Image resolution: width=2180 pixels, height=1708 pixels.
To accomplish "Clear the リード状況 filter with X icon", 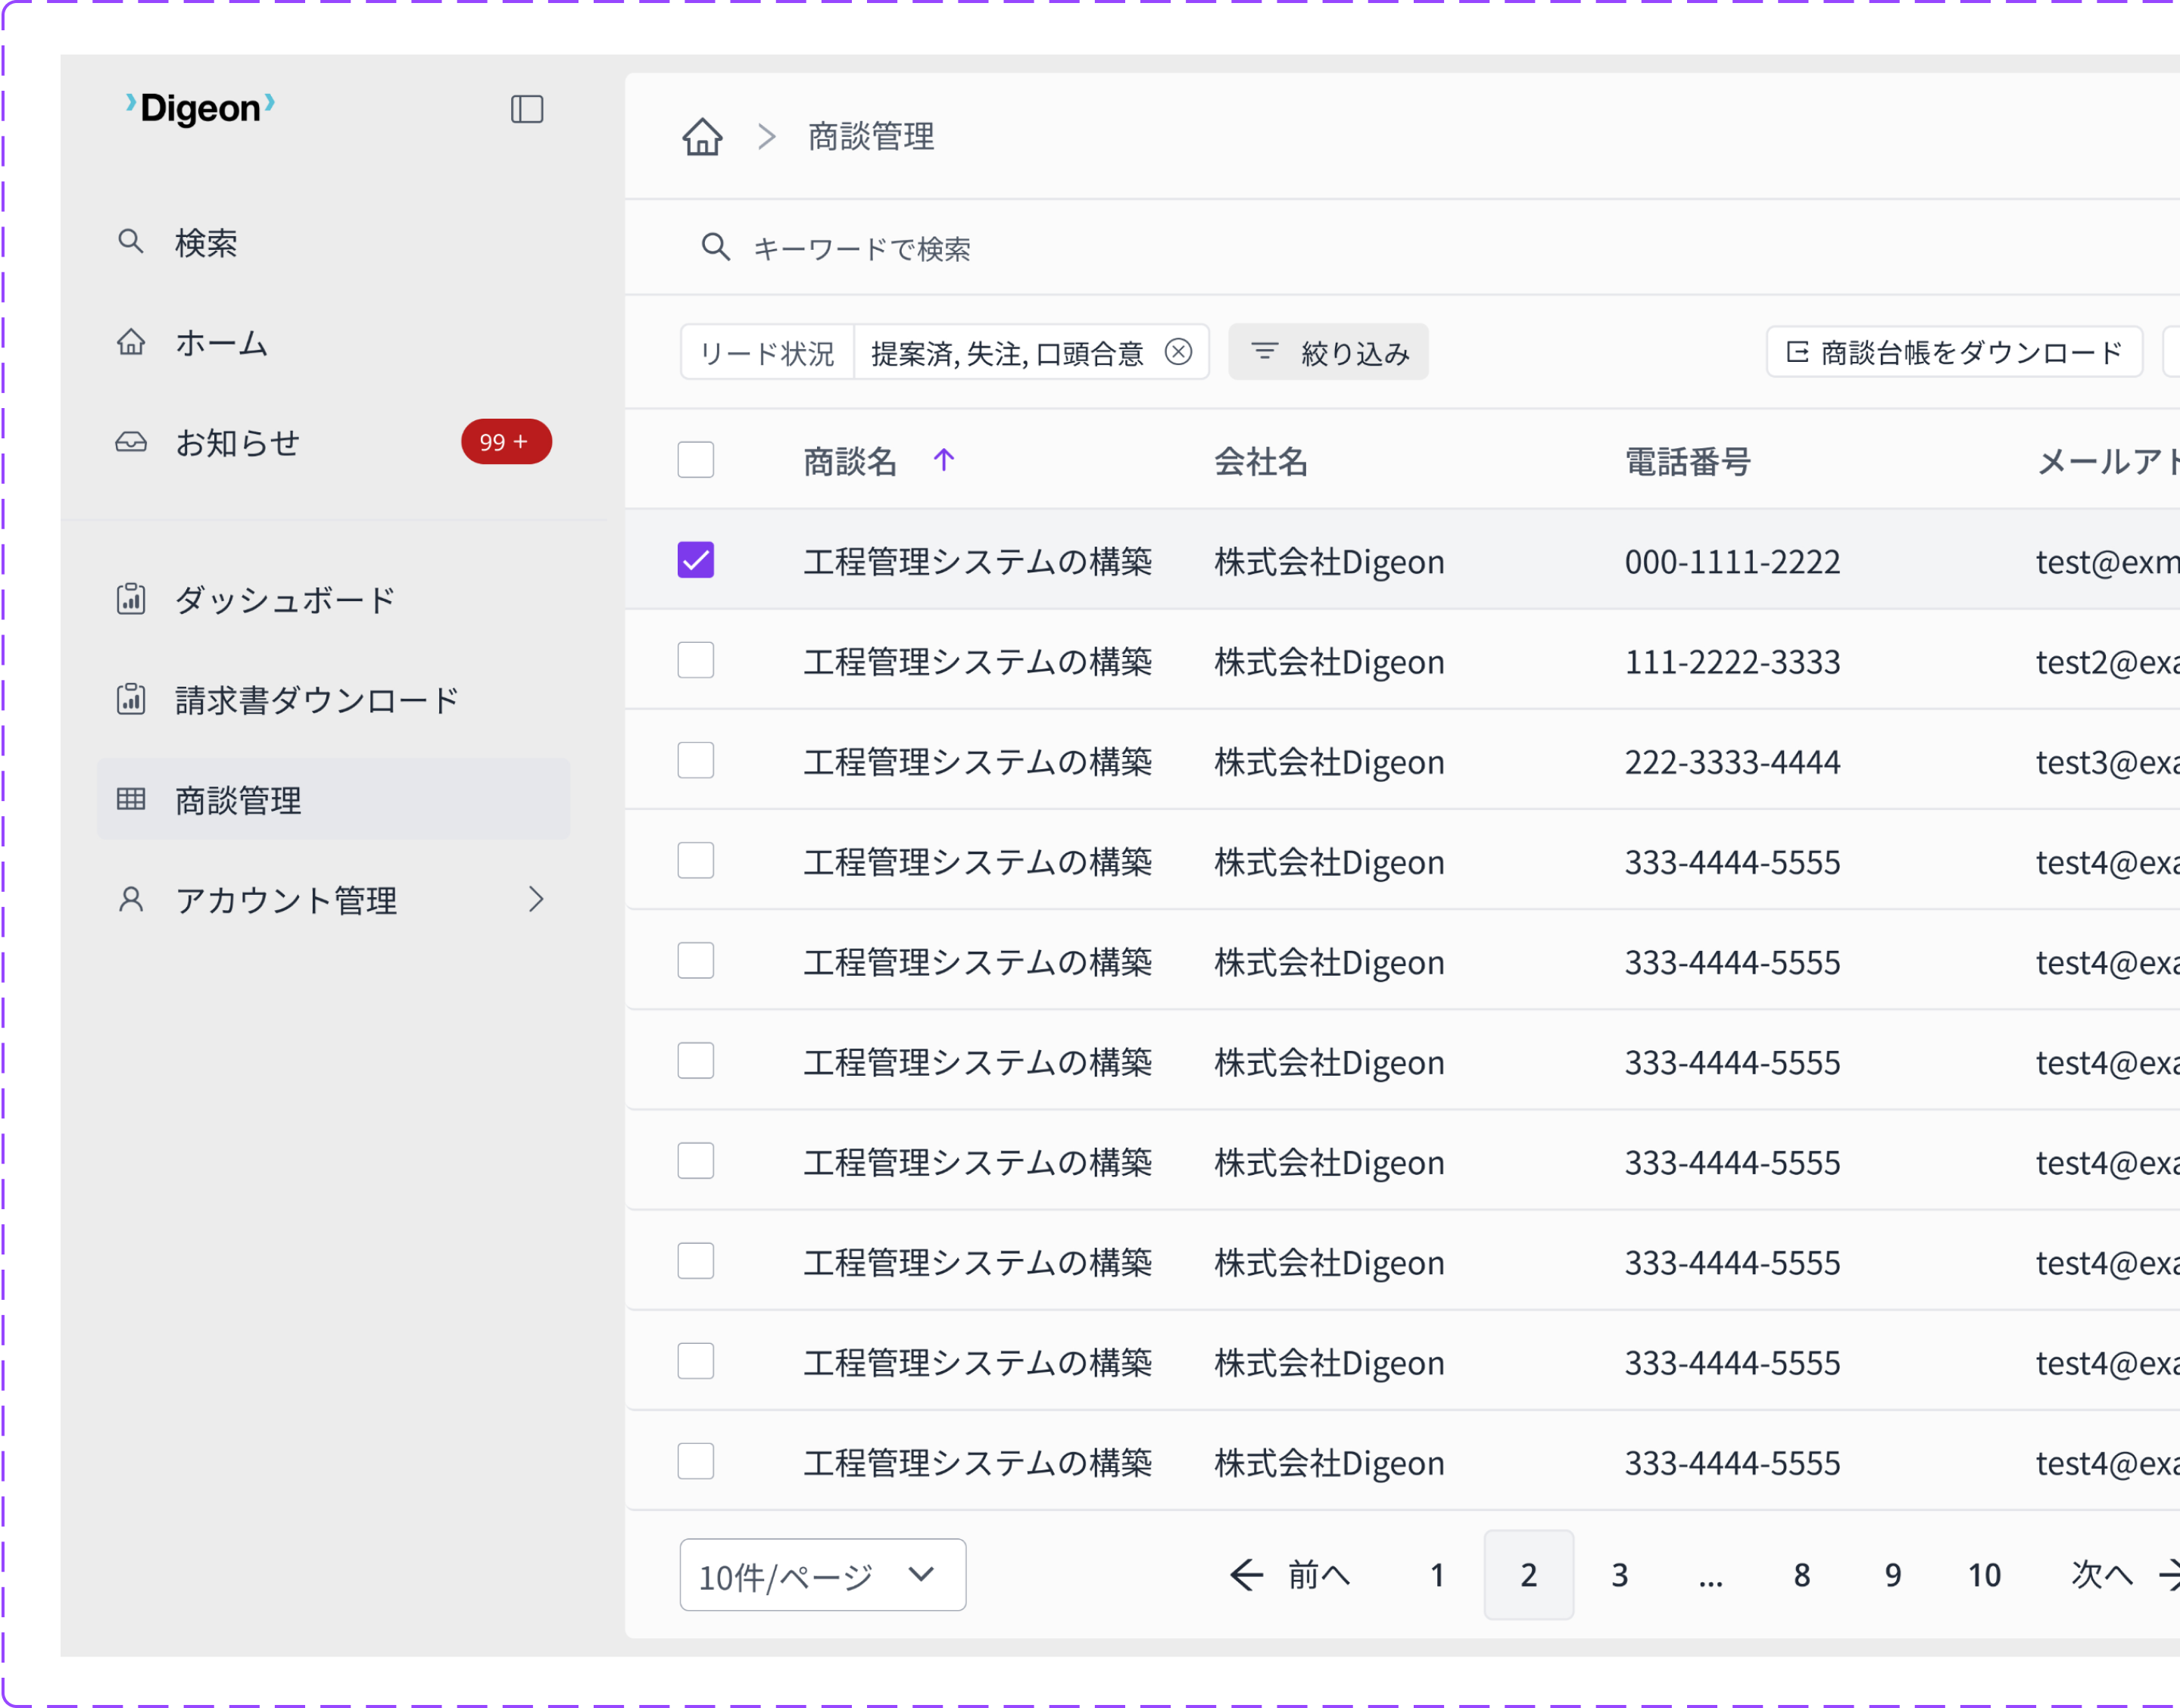I will click(1178, 352).
